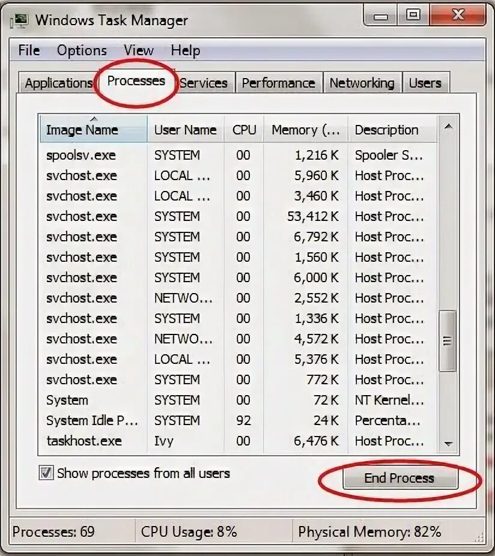The width and height of the screenshot is (495, 556).
Task: Select the svchost.exe row using 2,552 K
Action: tap(238, 298)
